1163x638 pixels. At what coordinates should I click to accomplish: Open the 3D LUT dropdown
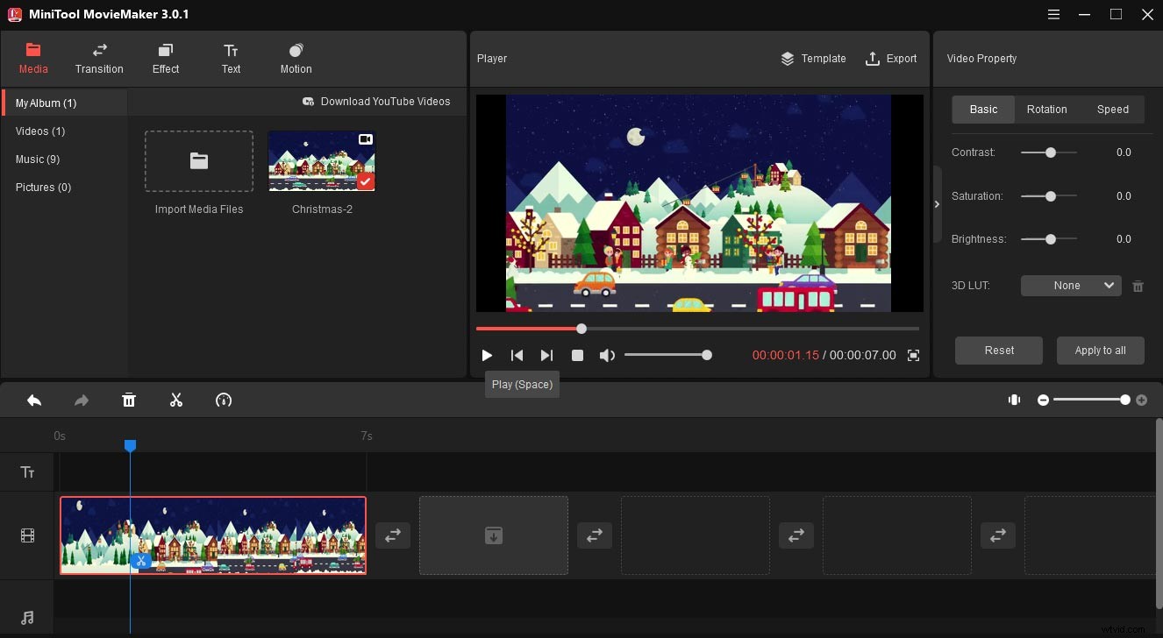click(1071, 286)
